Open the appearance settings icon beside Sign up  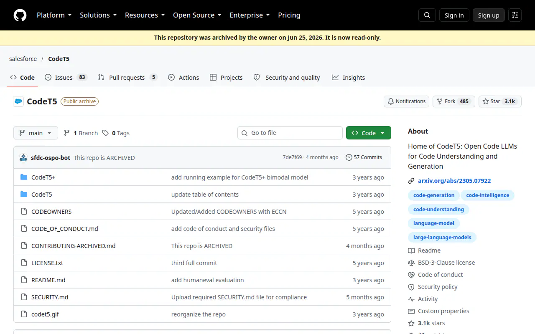515,15
